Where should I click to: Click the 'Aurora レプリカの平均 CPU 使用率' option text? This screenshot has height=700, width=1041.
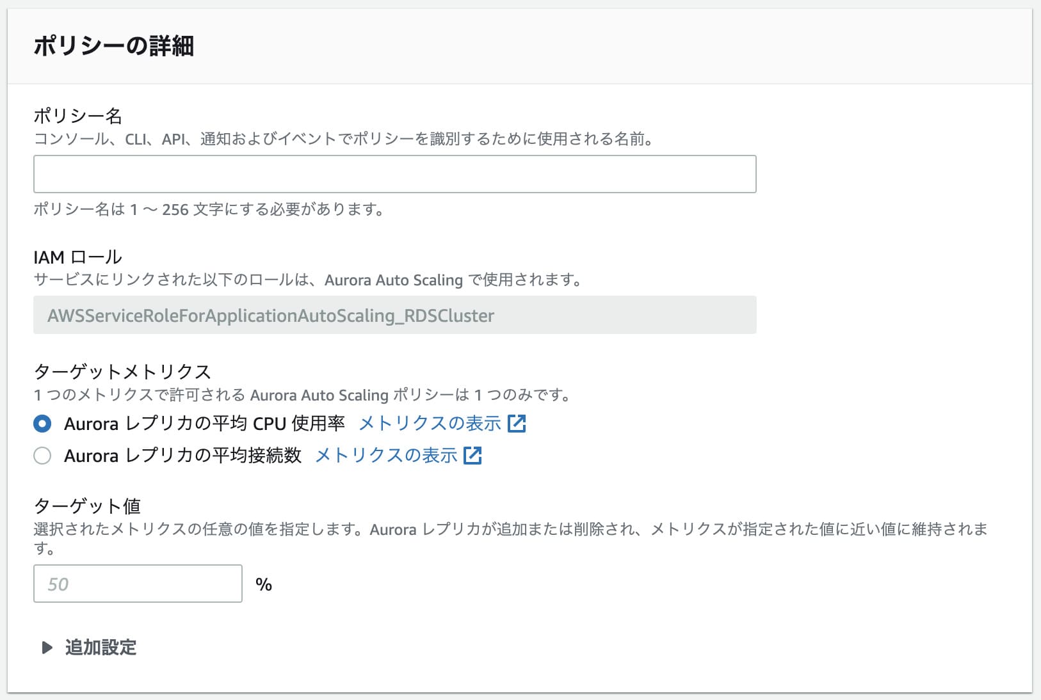204,424
